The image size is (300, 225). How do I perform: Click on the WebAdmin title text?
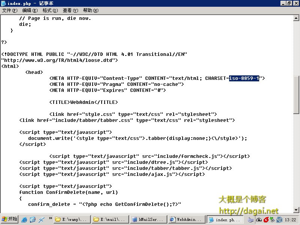(82, 102)
